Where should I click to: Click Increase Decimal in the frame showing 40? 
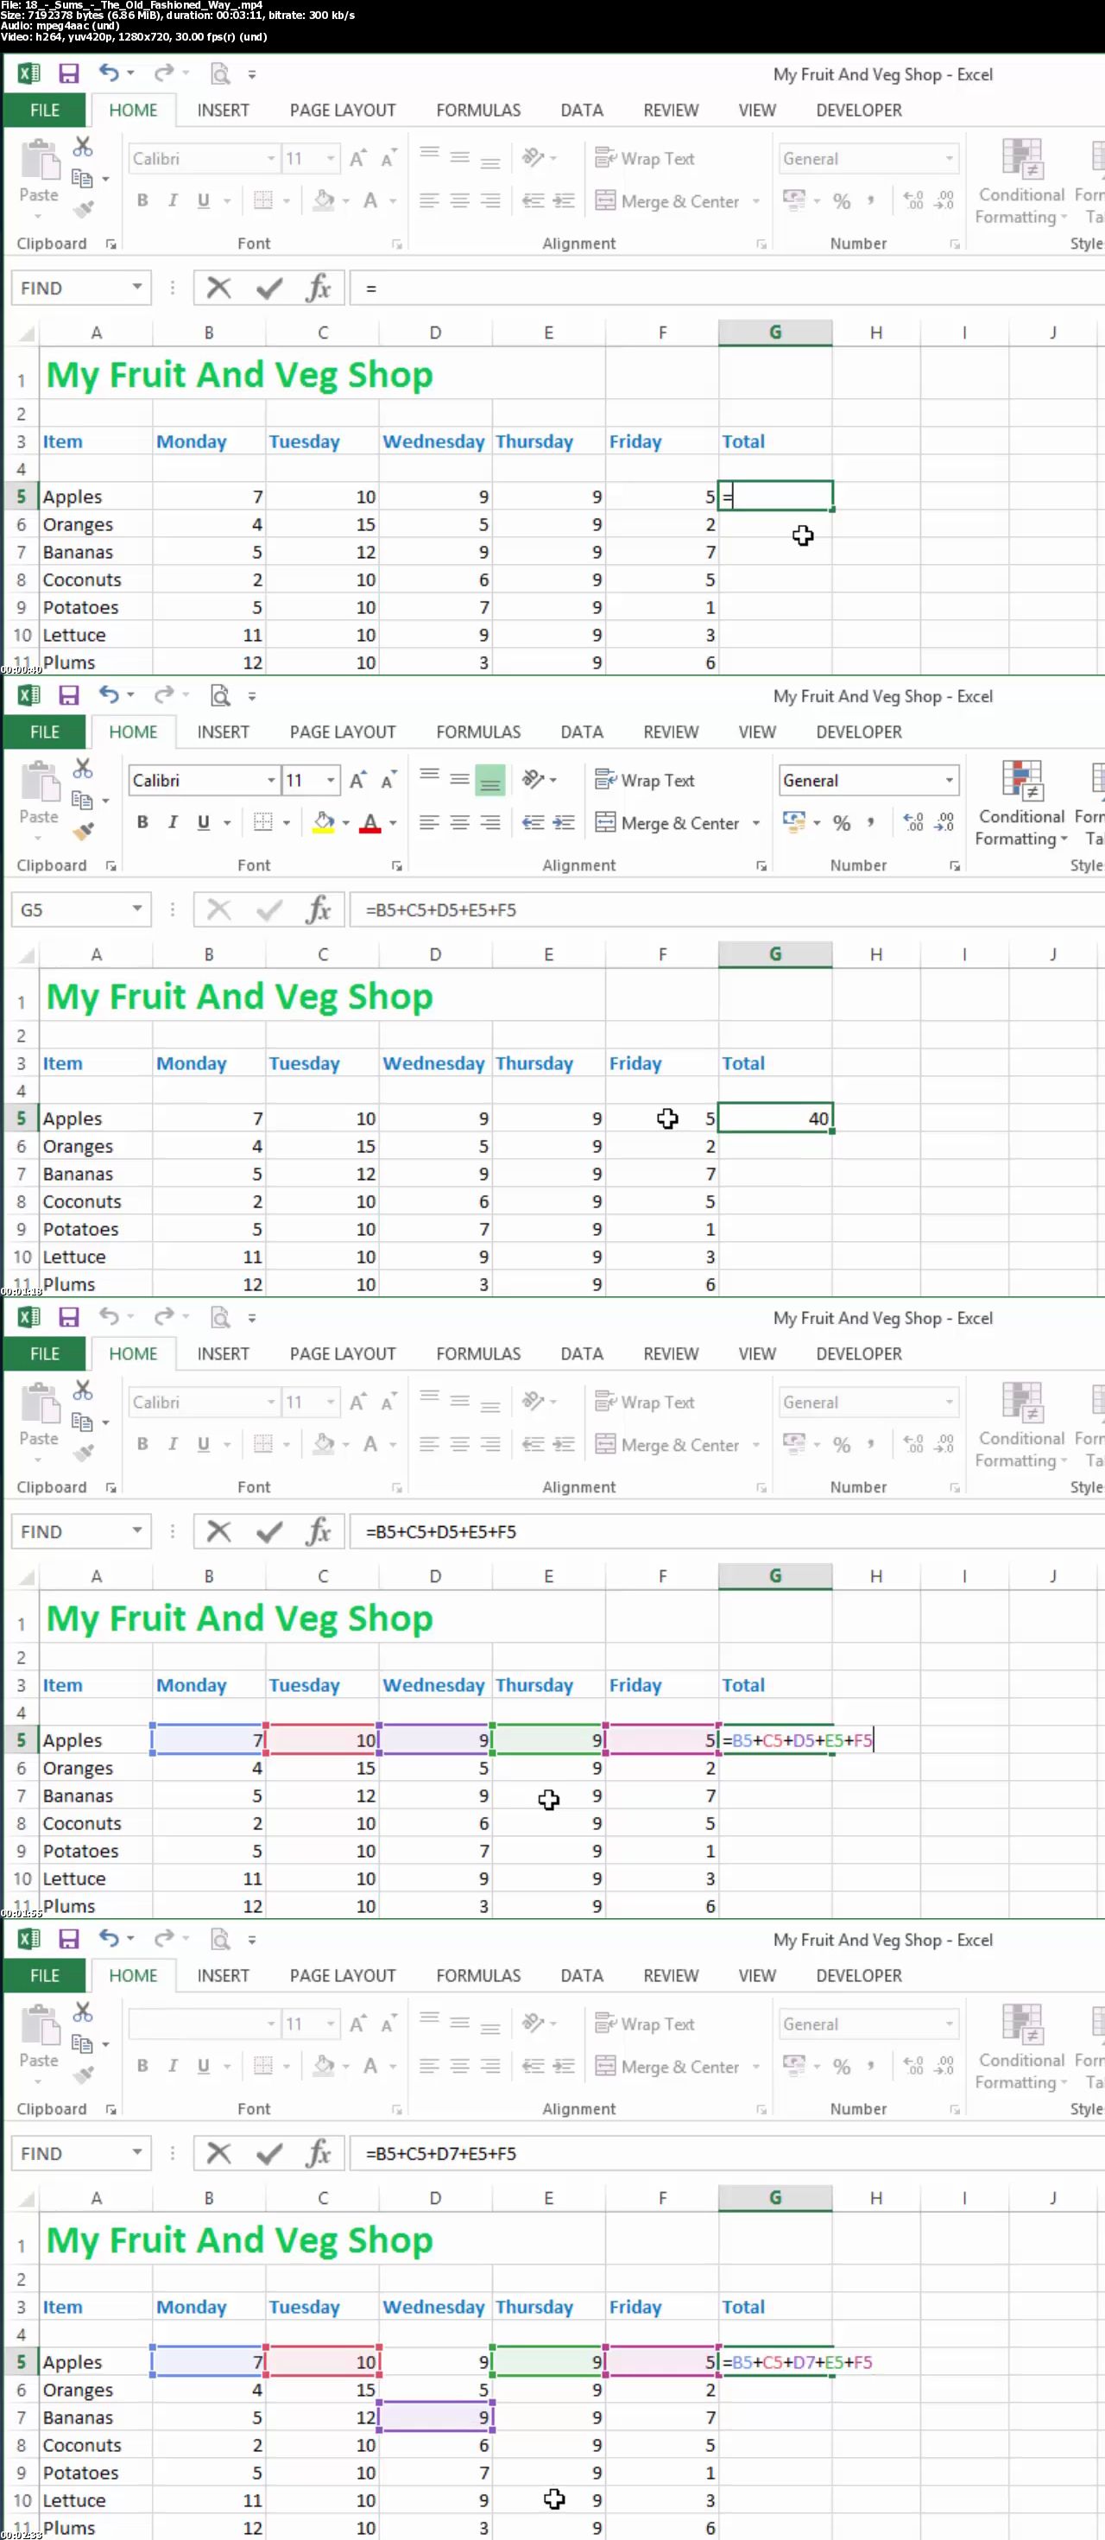coord(913,821)
